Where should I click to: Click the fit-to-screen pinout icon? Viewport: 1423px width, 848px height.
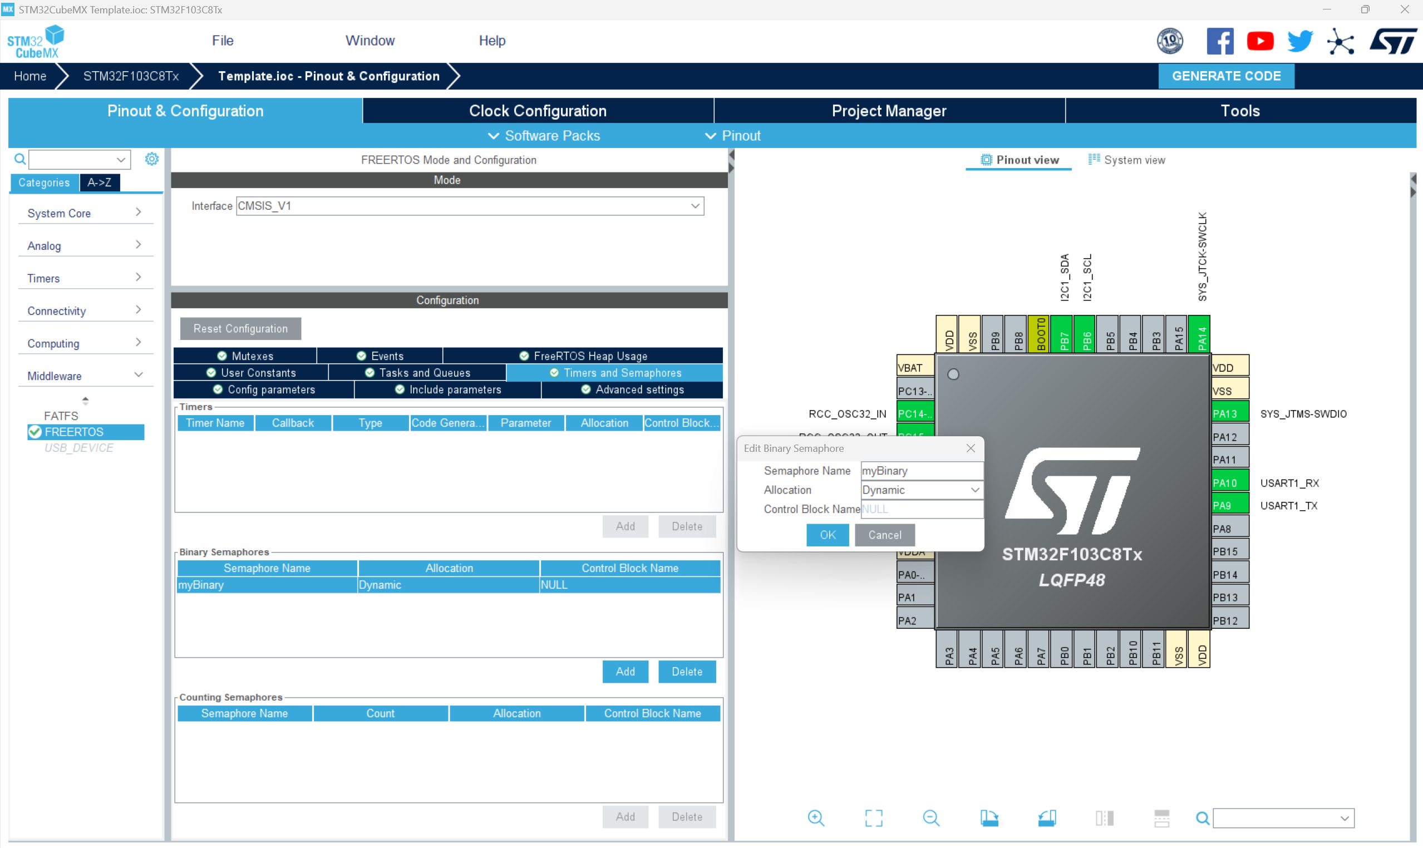coord(873,818)
